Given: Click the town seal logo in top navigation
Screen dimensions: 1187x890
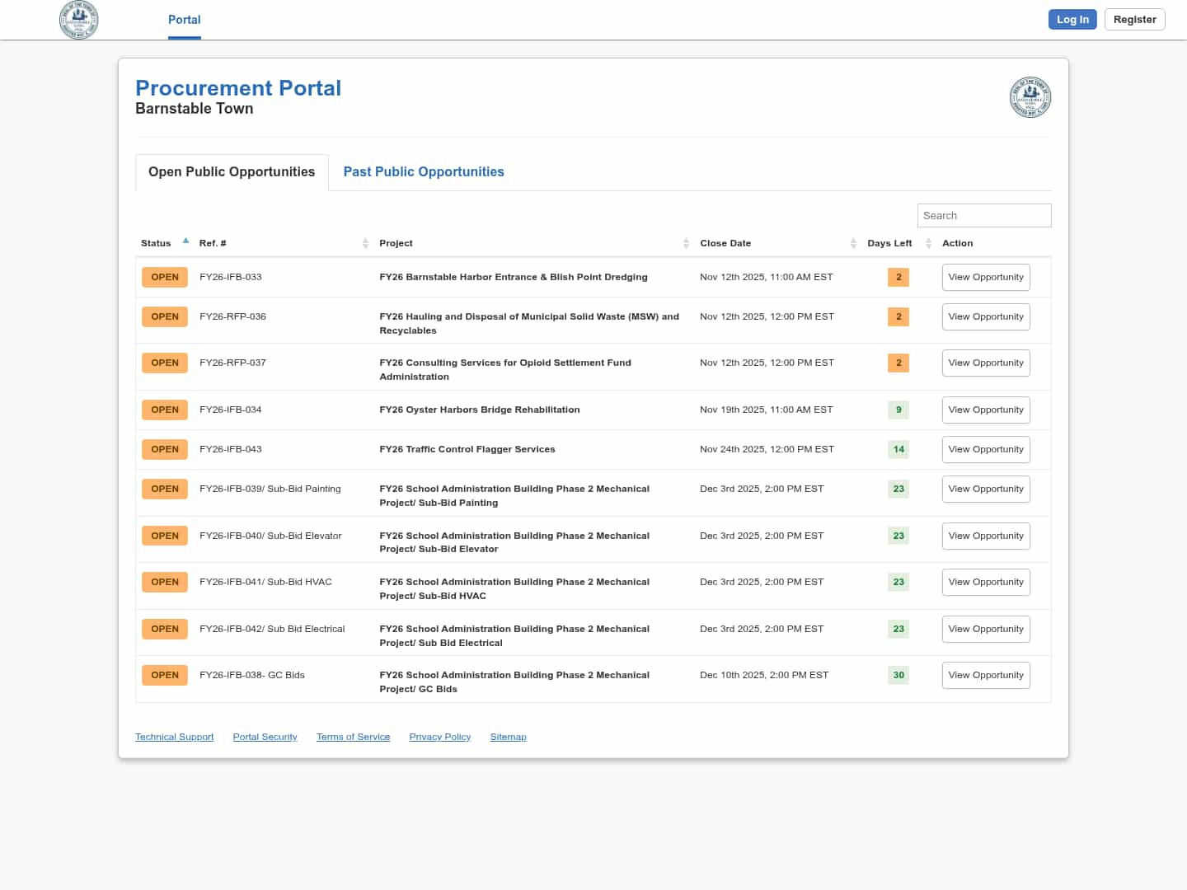Looking at the screenshot, I should pyautogui.click(x=79, y=20).
